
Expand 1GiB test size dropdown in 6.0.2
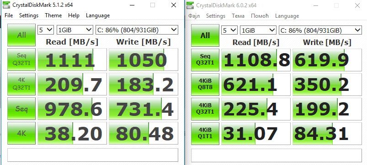258,30
